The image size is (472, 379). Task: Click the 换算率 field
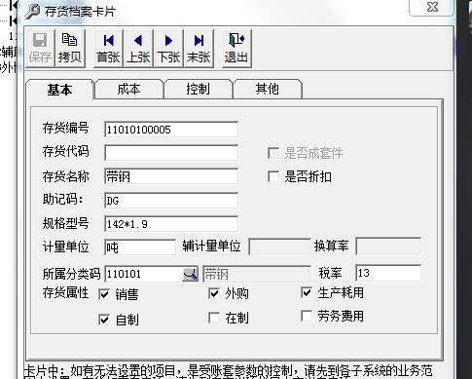[388, 246]
